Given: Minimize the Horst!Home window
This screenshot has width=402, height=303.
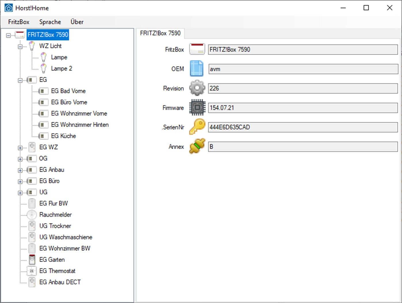Looking at the screenshot, I should 343,8.
